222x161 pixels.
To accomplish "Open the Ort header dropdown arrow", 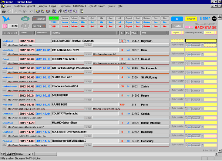I will coord(168,33).
